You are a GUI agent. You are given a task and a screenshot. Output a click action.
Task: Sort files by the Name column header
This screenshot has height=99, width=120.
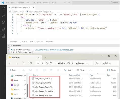[36, 75]
